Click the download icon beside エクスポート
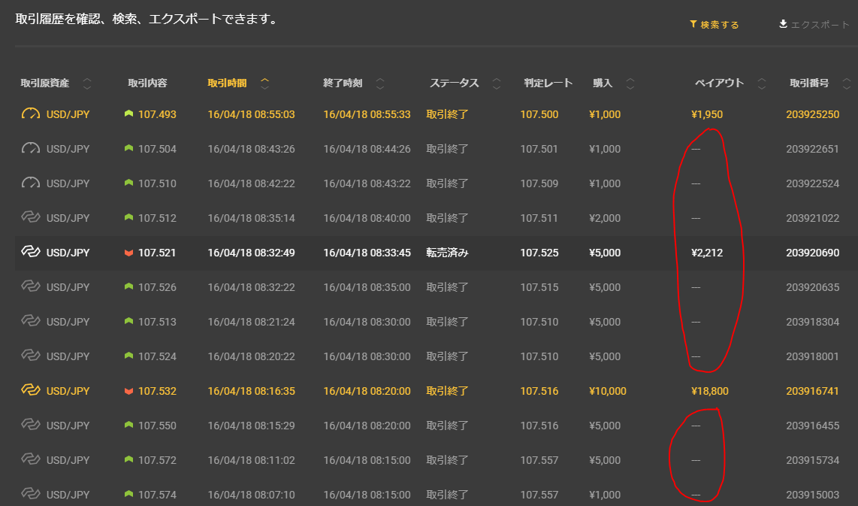 pos(783,24)
